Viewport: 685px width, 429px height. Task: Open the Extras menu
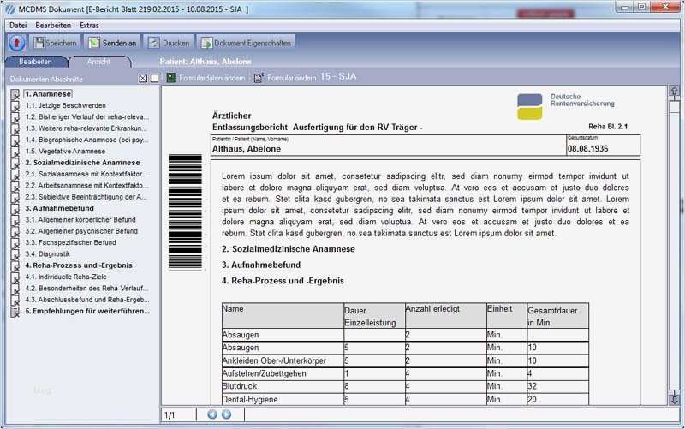tap(89, 25)
